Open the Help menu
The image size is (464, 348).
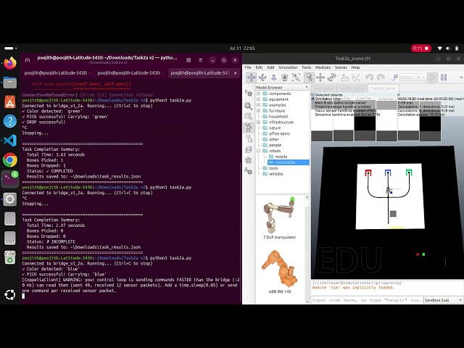point(355,67)
